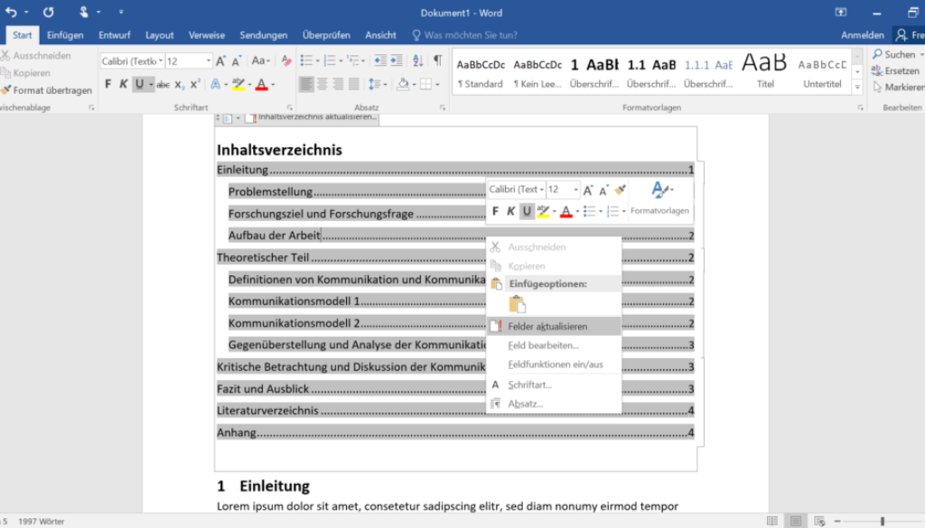
Task: Click Inhaltsverzeichnis aktualisieren button
Action: click(312, 117)
